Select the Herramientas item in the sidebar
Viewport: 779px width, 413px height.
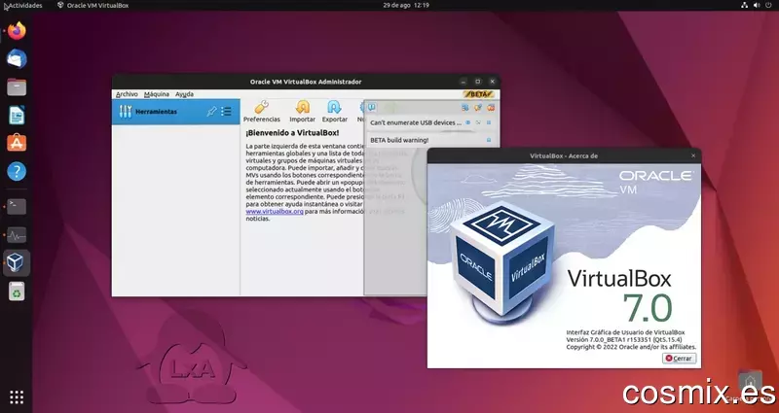coord(176,112)
